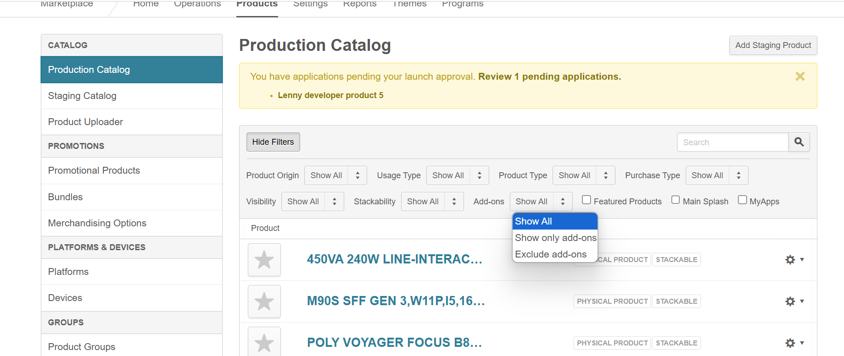Open M90S SFF GEN 3 product link

click(396, 301)
